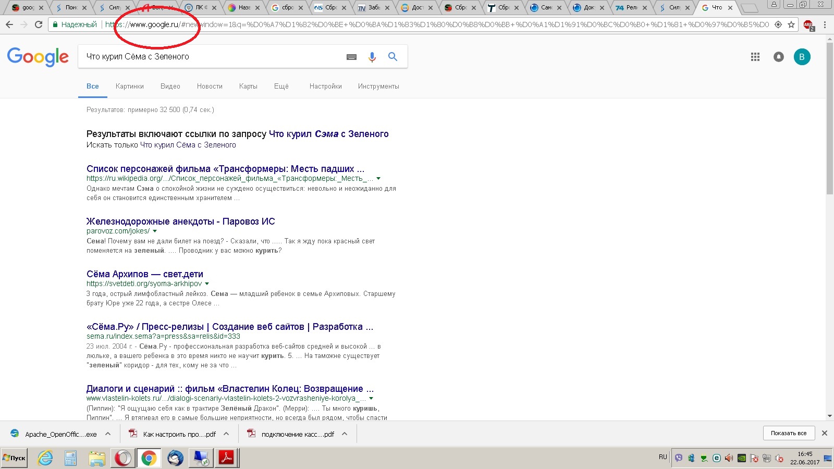Viewport: 834px width, 469px height.
Task: Switch to the Новости tab
Action: point(210,87)
